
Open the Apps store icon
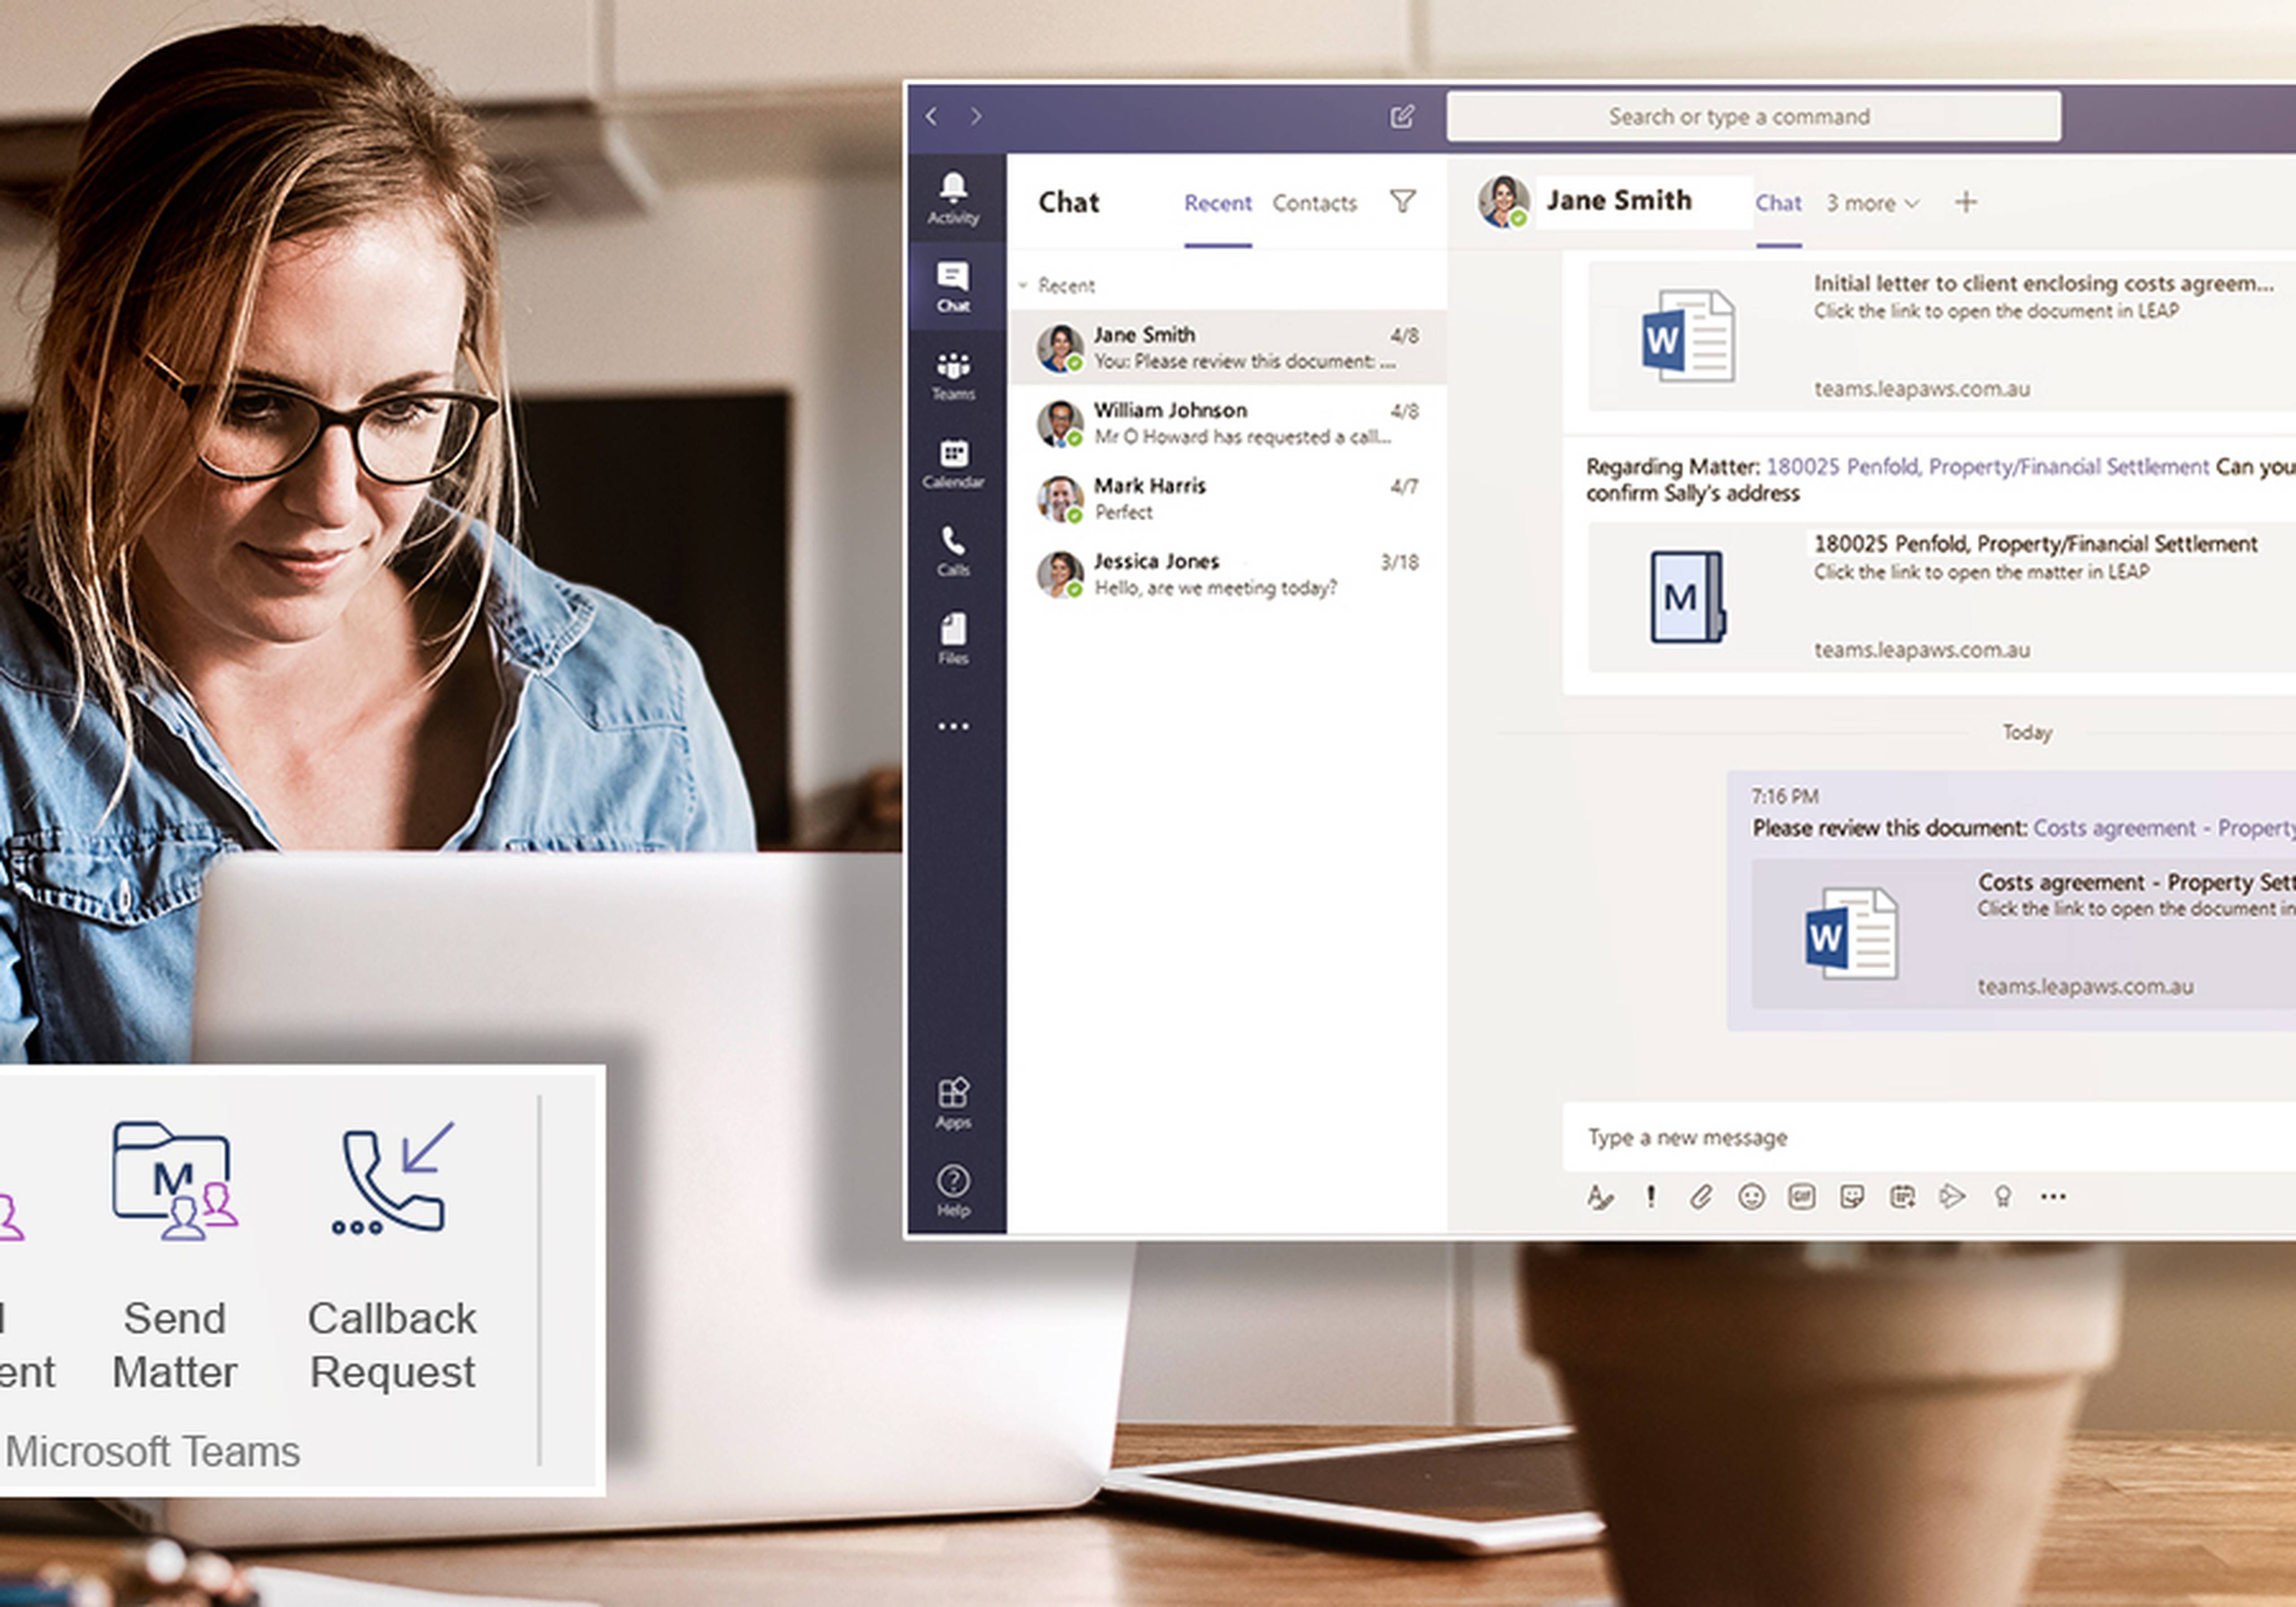(x=953, y=1103)
